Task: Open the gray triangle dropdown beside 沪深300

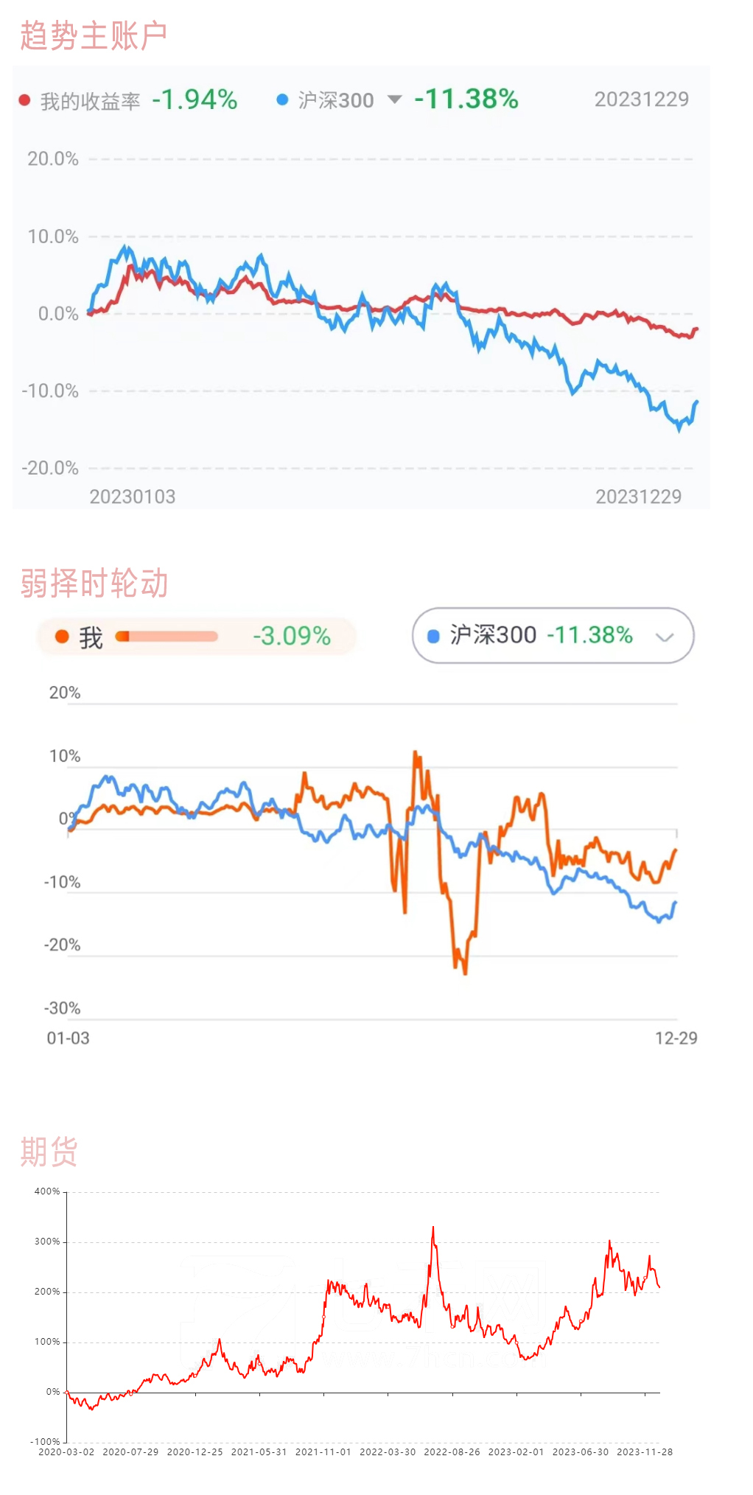Action: point(394,99)
